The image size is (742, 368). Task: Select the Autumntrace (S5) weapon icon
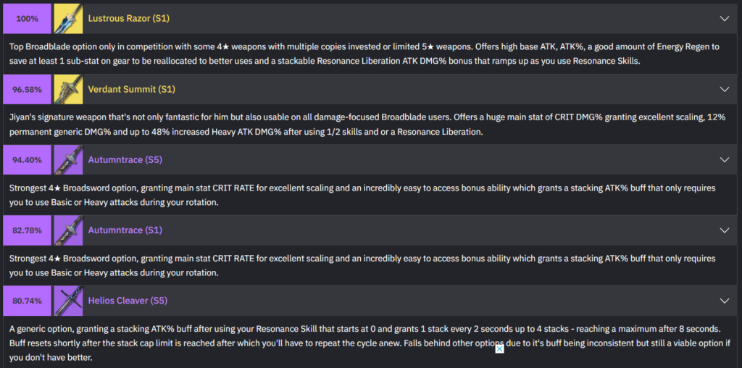[68, 159]
